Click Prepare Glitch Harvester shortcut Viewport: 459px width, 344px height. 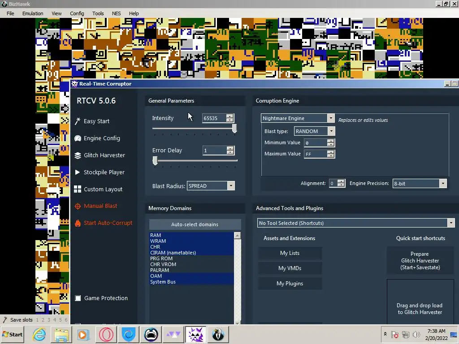pyautogui.click(x=420, y=261)
